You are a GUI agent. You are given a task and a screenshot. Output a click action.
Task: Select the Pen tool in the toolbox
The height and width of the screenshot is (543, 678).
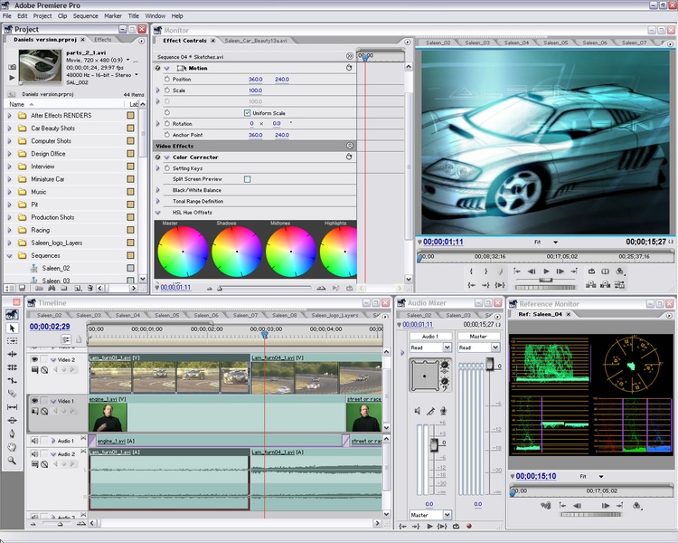click(12, 433)
